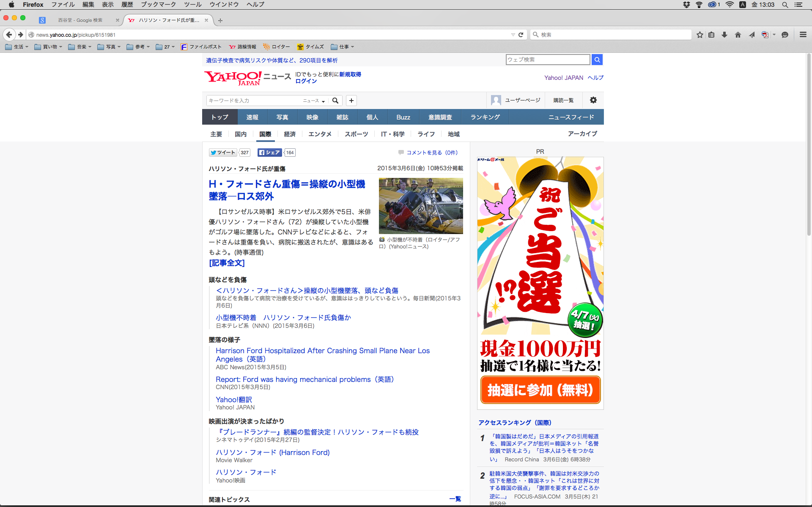Click the Firefox home icon

coord(738,35)
